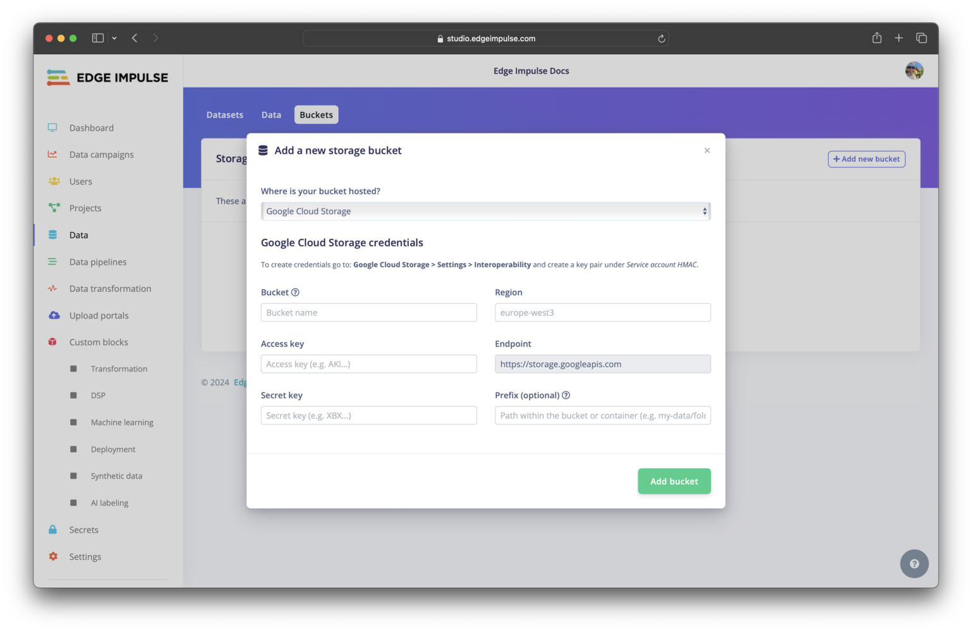Viewport: 972px width, 632px height.
Task: Open Users in the sidebar
Action: [81, 181]
